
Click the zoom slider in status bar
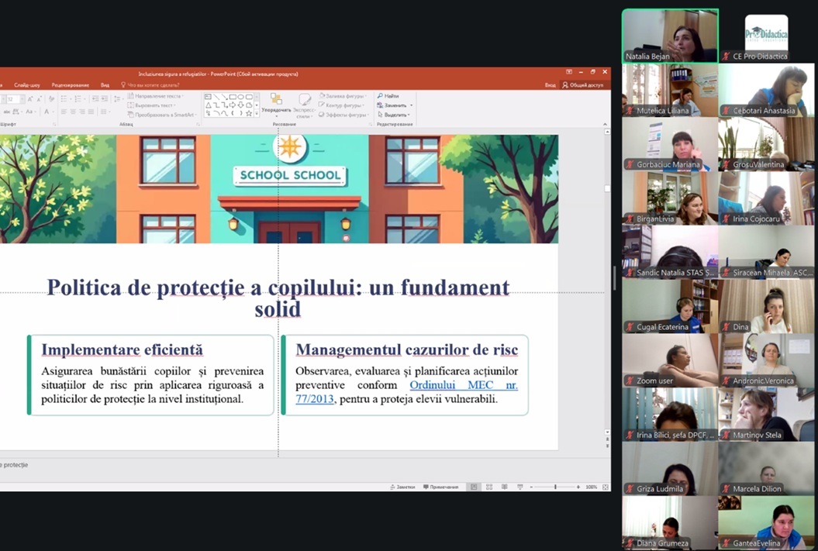(x=555, y=487)
